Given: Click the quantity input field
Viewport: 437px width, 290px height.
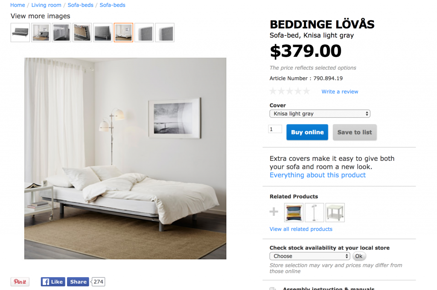Looking at the screenshot, I should 275,129.
